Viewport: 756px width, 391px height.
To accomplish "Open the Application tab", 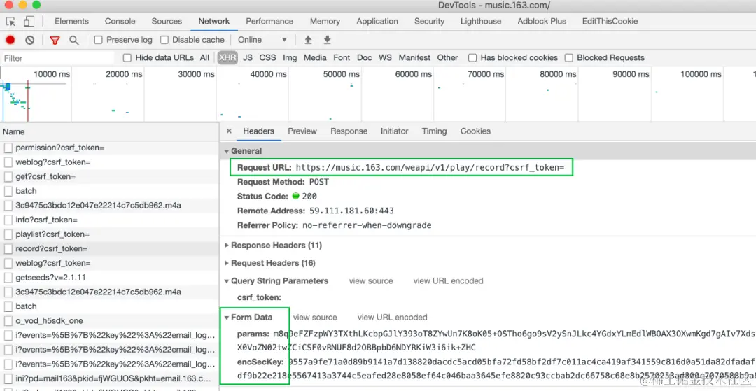I will click(377, 22).
